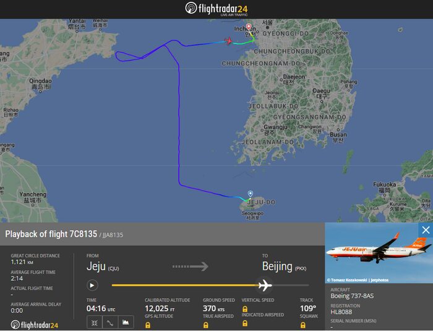This screenshot has width=433, height=331.
Task: Click the True Airspeed lock icon
Action: (206, 325)
